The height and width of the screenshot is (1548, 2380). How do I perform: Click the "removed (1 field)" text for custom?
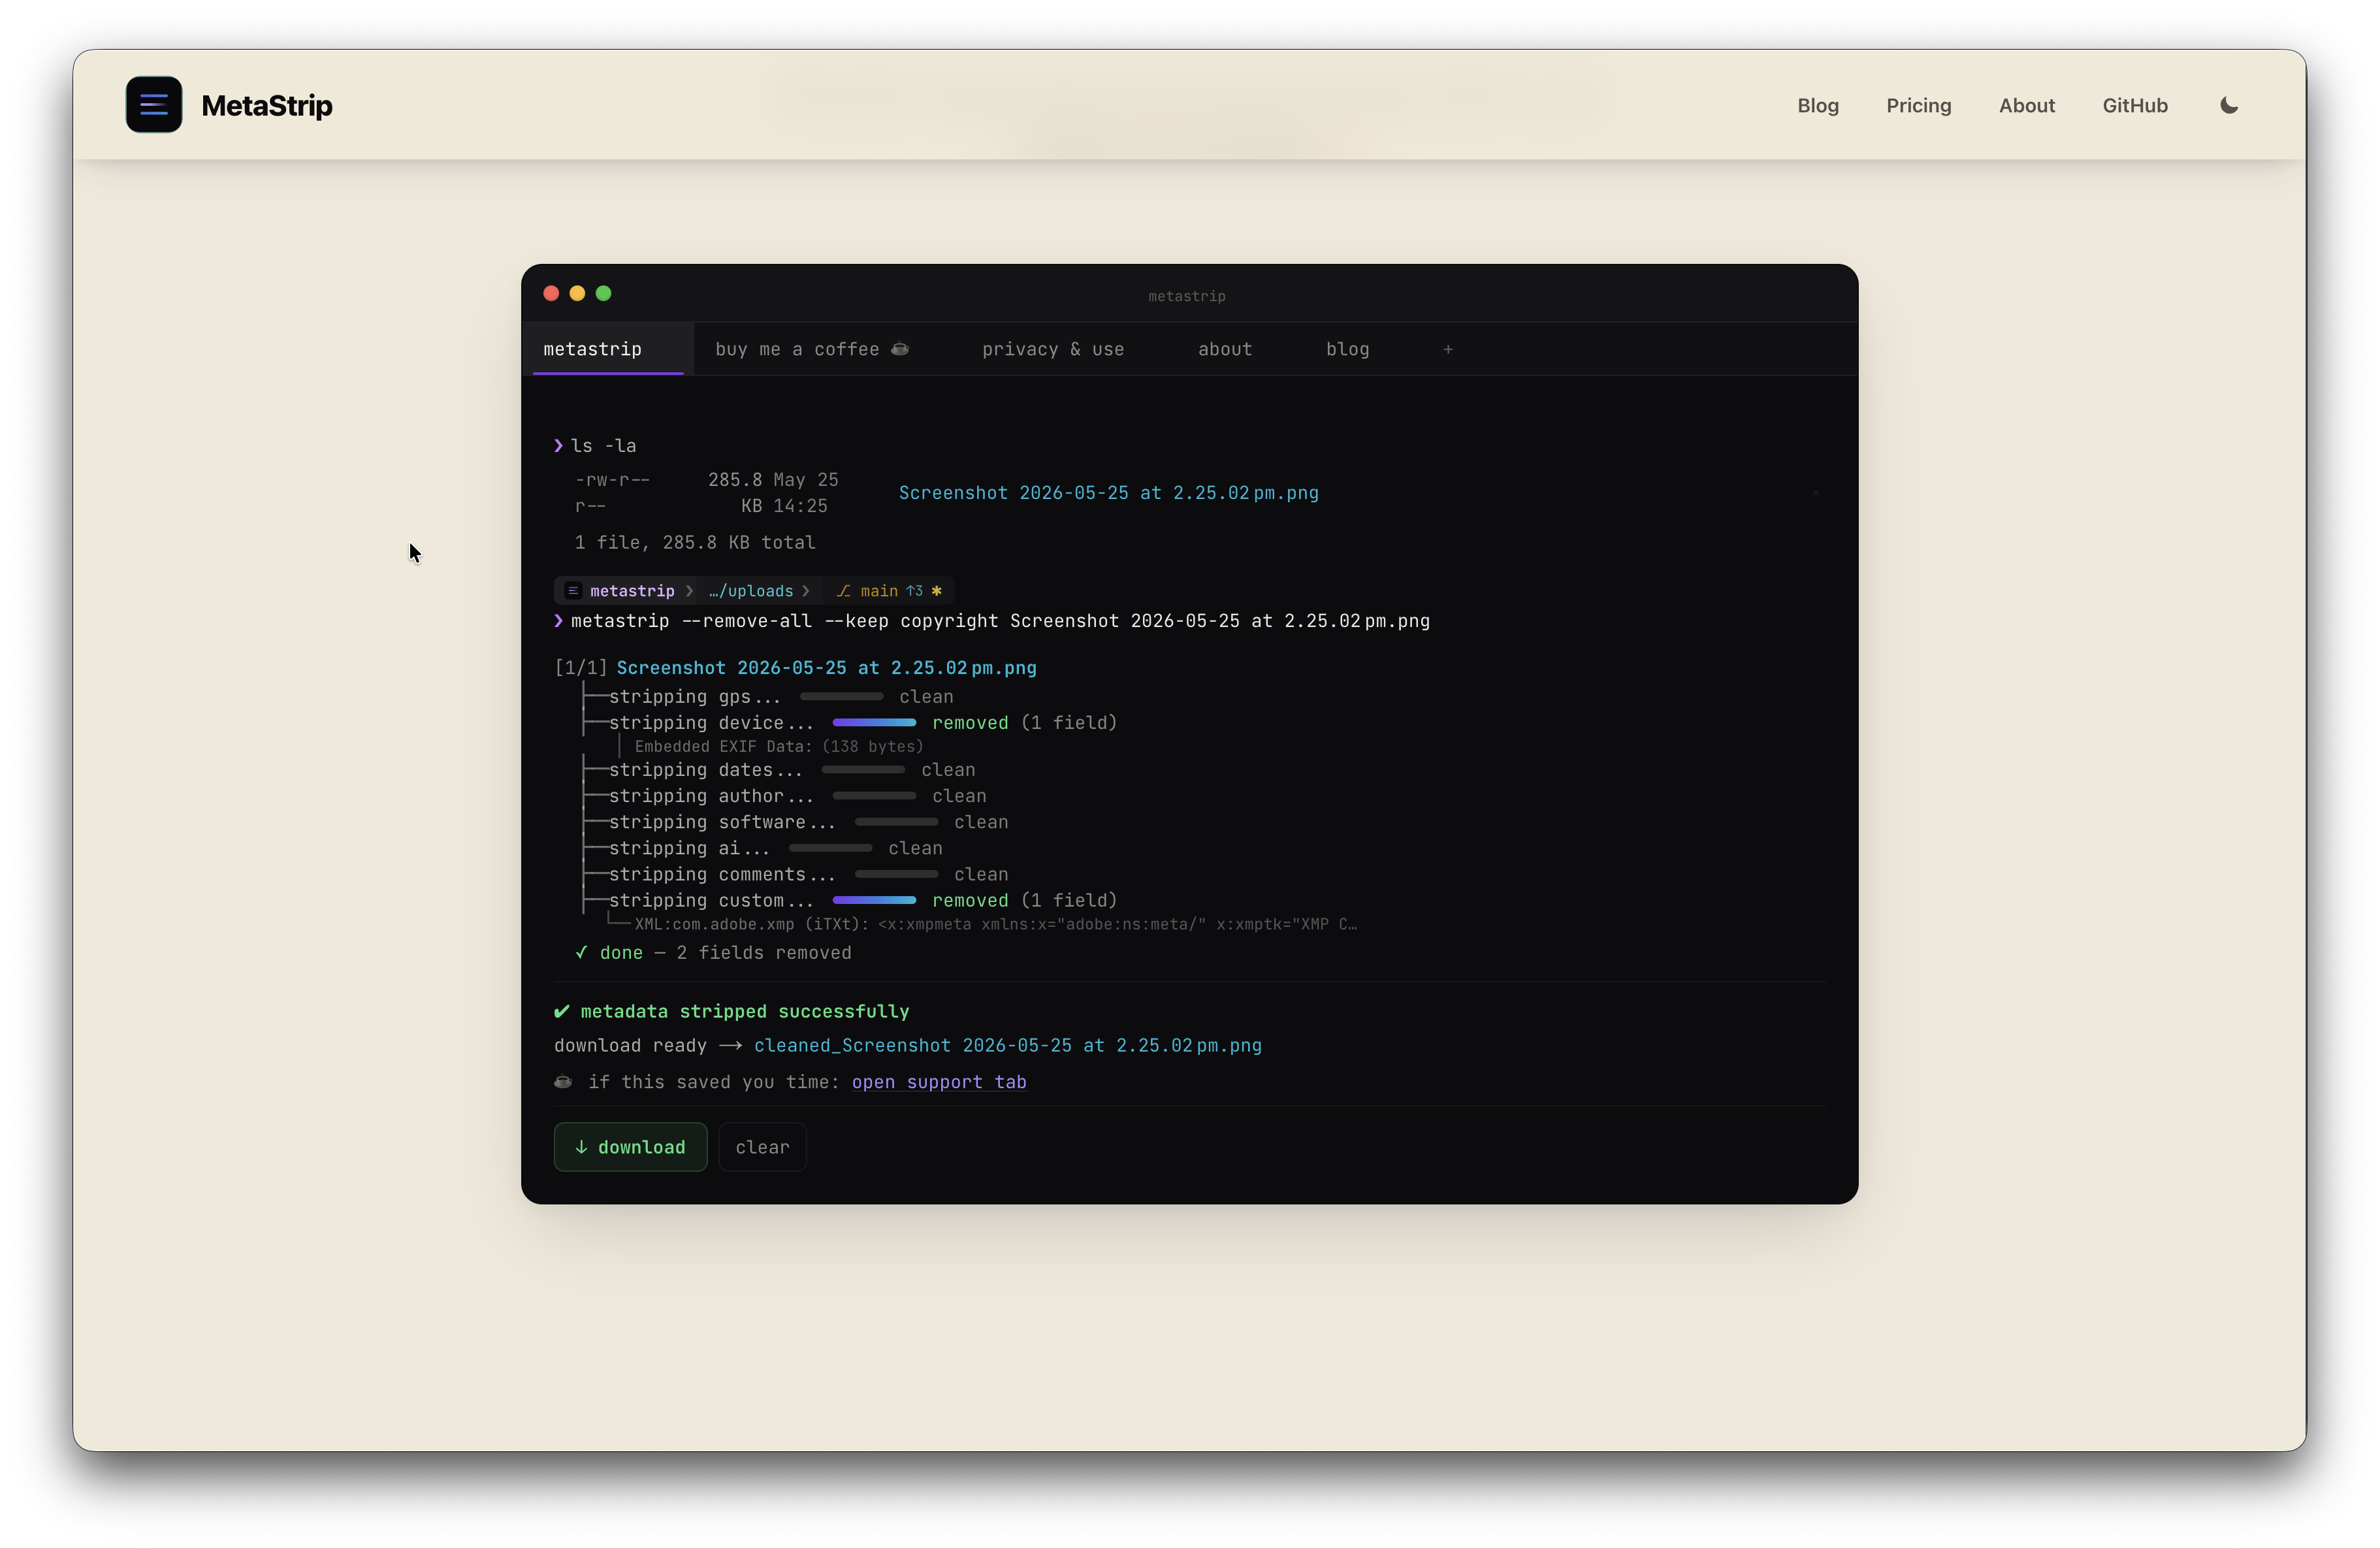click(x=1024, y=900)
